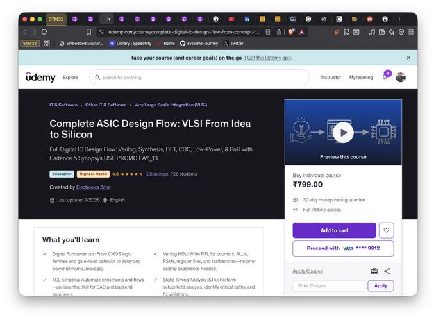The image size is (436, 320).
Task: Click the What you'll learn heading
Action: tap(71, 240)
